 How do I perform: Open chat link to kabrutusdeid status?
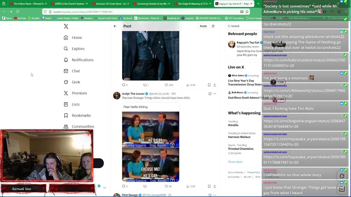coord(304,63)
